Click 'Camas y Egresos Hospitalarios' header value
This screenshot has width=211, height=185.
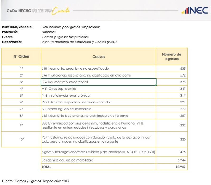click(x=65, y=37)
